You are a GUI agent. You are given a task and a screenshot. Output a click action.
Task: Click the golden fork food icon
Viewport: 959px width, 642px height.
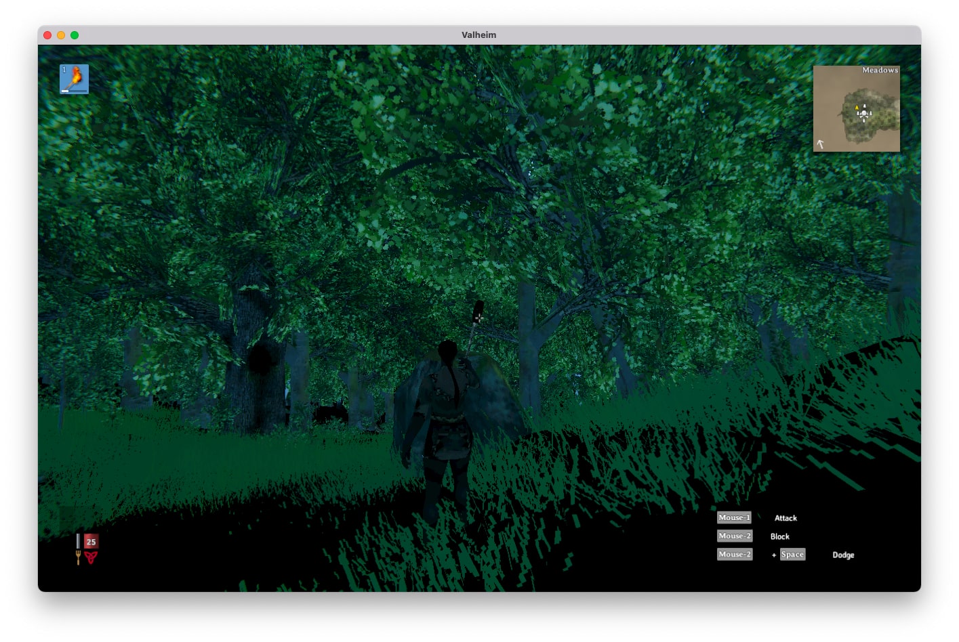click(x=78, y=557)
